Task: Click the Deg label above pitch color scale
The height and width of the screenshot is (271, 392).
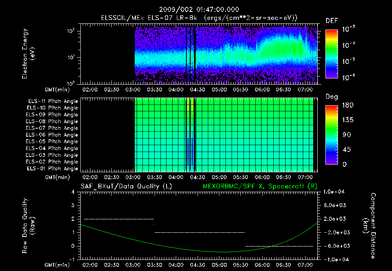Action: click(332, 97)
